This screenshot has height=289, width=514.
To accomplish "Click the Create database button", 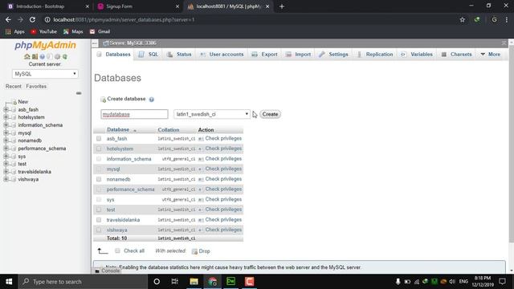I will [x=270, y=114].
